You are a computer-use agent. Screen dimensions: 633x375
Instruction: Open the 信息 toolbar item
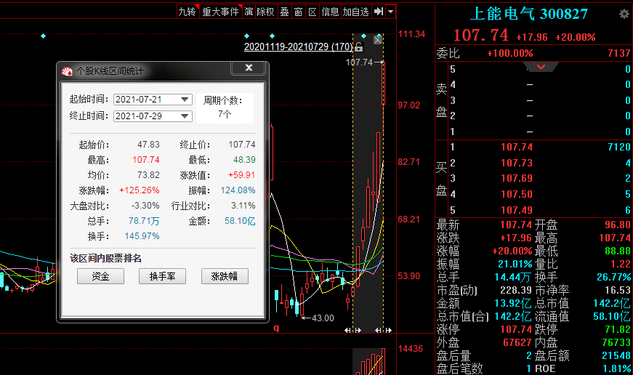(330, 12)
